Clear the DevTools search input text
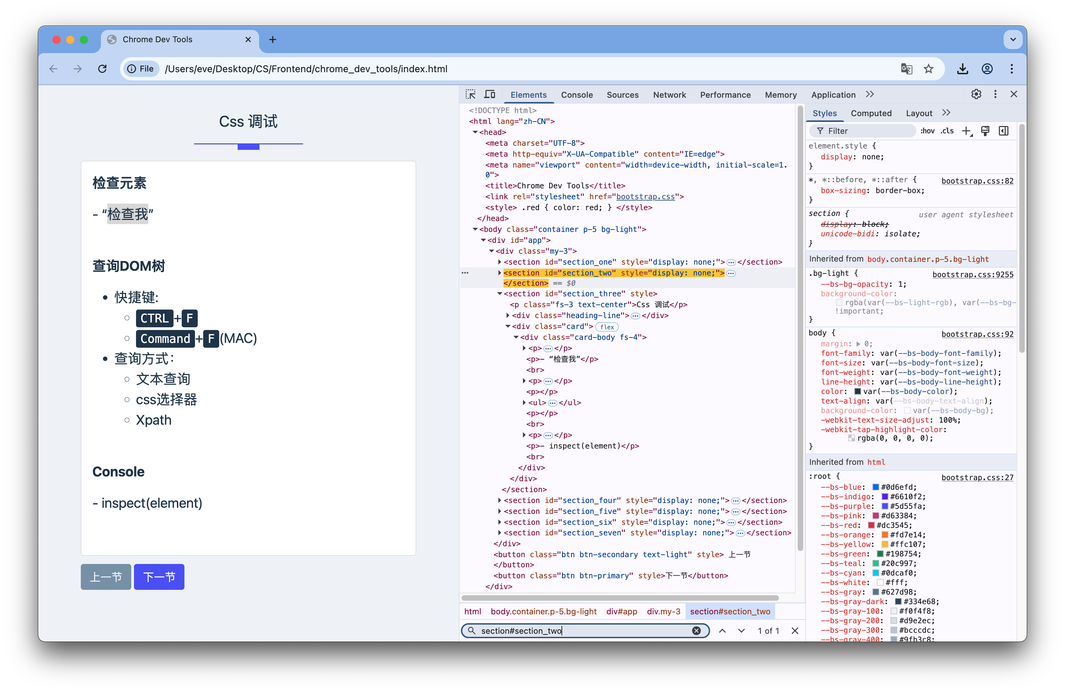This screenshot has height=692, width=1065. 696,630
